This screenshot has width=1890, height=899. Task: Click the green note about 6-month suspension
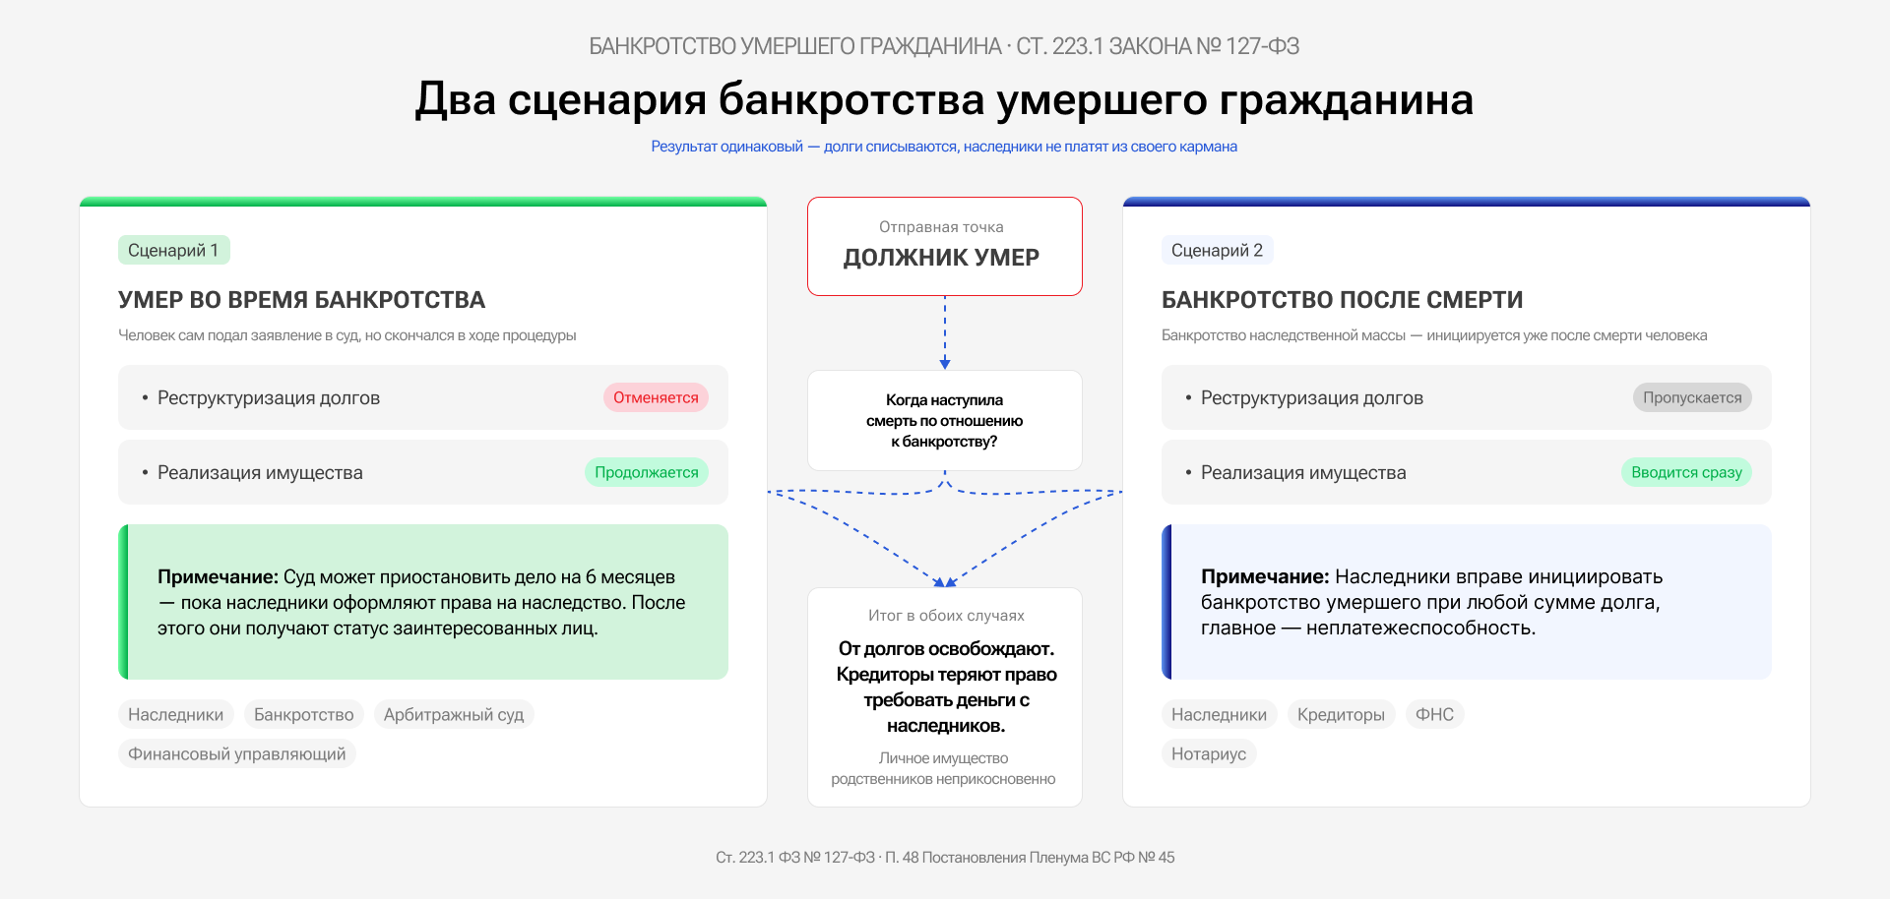(x=423, y=602)
